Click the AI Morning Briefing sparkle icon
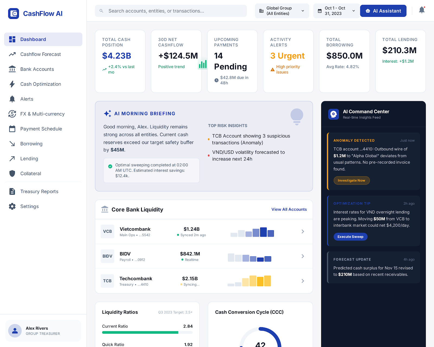The height and width of the screenshot is (347, 434). click(x=107, y=114)
